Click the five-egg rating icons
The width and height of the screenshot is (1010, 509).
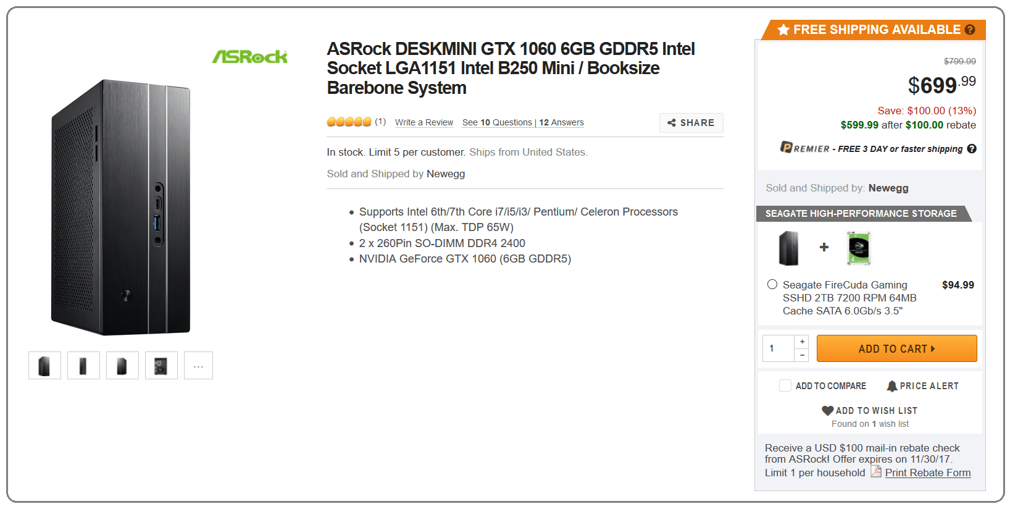point(349,122)
